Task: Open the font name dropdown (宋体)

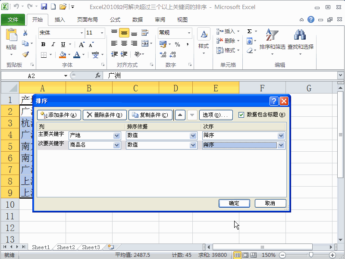Action: [82, 33]
